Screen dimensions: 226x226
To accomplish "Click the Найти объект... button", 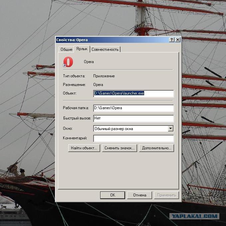I will (x=84, y=148).
